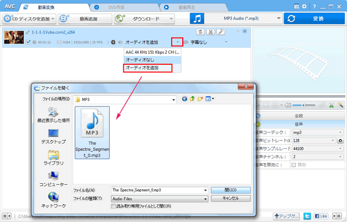The height and width of the screenshot is (222, 347).
Task: Go to 最近表示した場所 in sidebar
Action: (x=53, y=115)
